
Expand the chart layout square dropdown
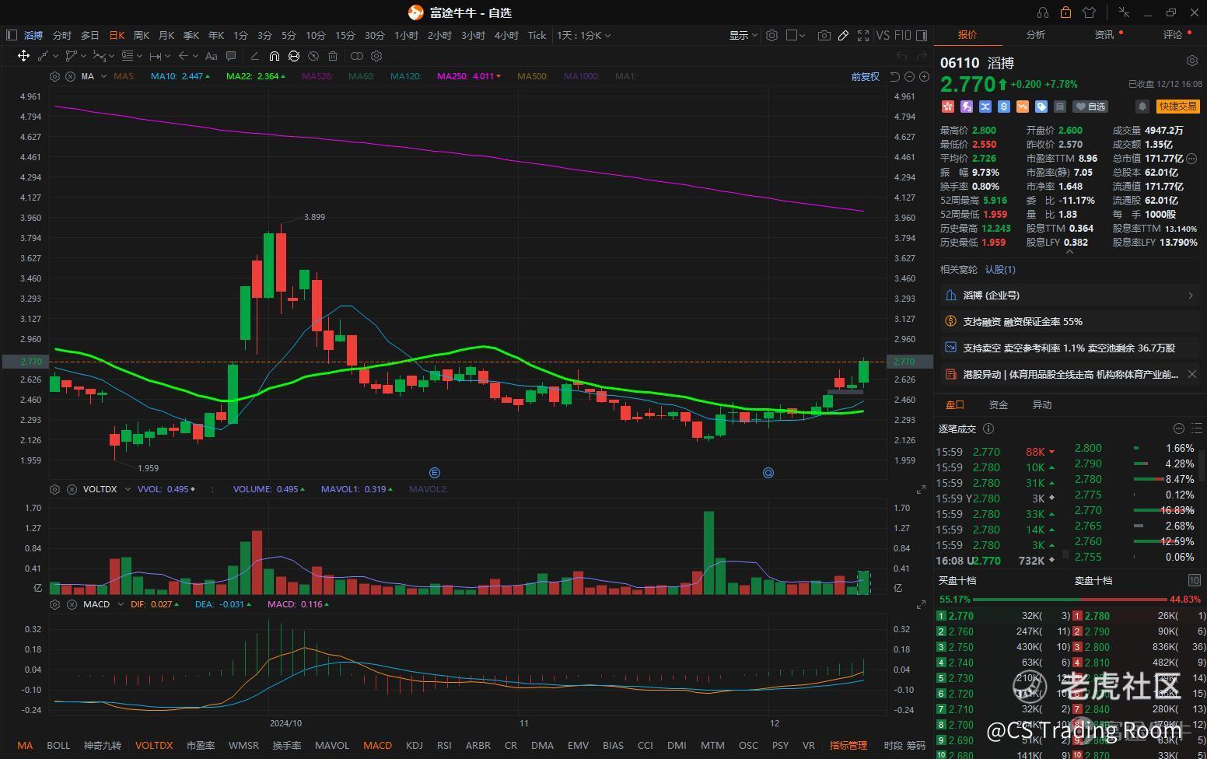[796, 35]
